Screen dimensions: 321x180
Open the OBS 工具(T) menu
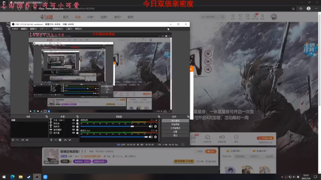pyautogui.click(x=69, y=29)
